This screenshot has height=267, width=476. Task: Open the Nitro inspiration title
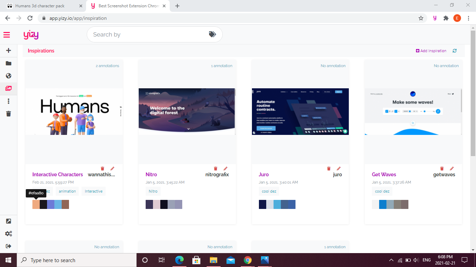151,175
